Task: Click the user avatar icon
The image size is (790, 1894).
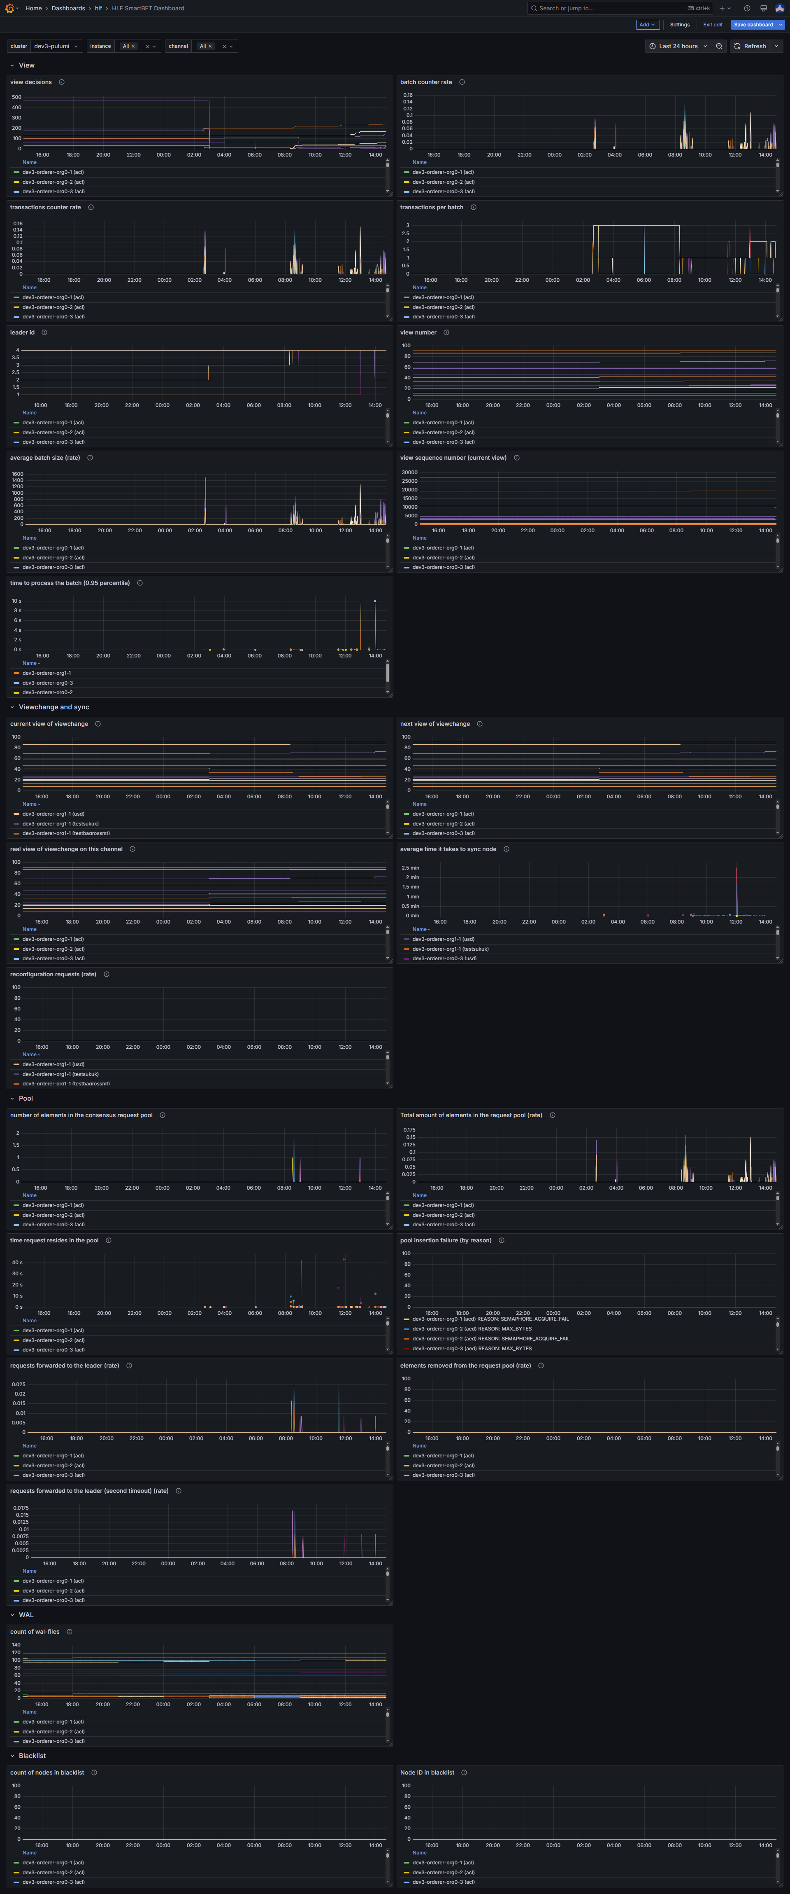Action: pos(780,8)
